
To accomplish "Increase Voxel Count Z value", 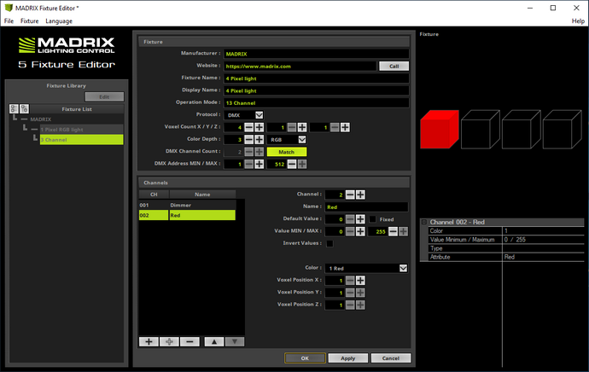I will pos(345,127).
